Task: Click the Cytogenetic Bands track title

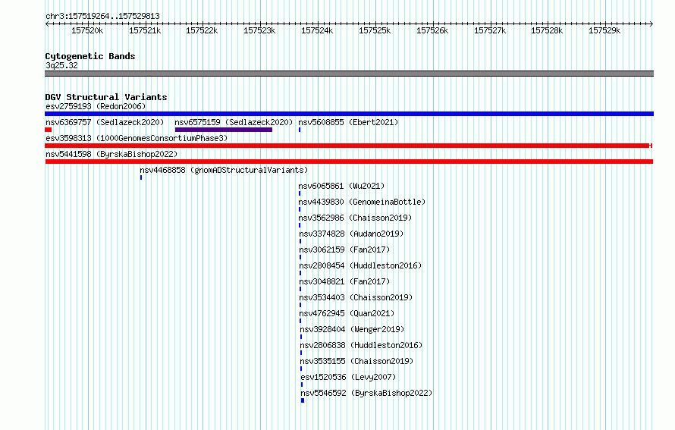Action: tap(90, 56)
